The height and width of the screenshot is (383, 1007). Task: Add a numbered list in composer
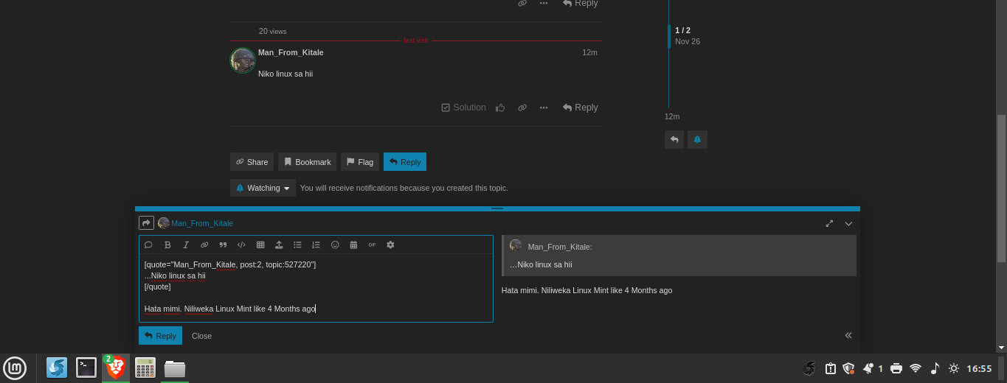click(316, 245)
